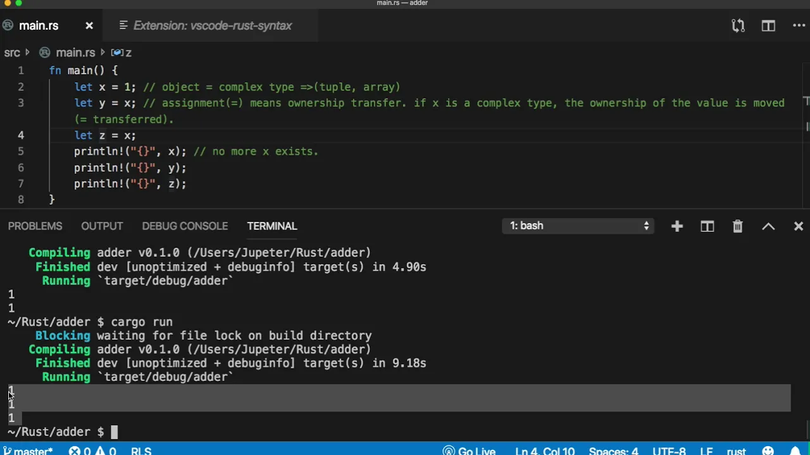
Task: Kill the terminal with trash icon
Action: [x=738, y=226]
